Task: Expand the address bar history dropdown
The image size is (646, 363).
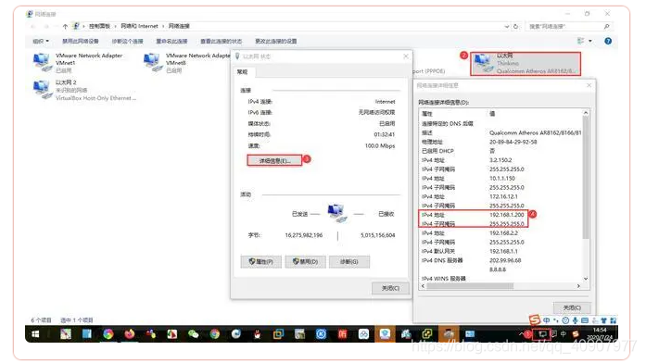Action: [507, 26]
